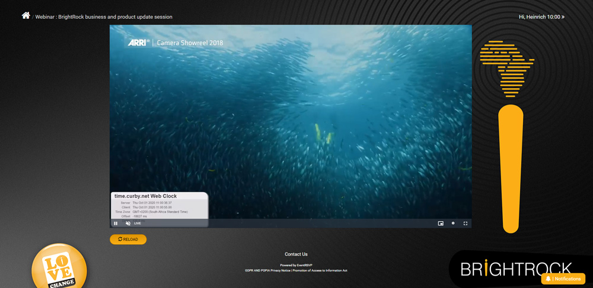Unmute the video player audio
Viewport: 593px width, 288px height.
tap(128, 224)
